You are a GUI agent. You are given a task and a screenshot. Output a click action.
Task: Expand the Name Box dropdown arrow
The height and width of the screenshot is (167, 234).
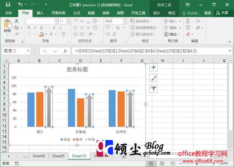click(x=28, y=51)
